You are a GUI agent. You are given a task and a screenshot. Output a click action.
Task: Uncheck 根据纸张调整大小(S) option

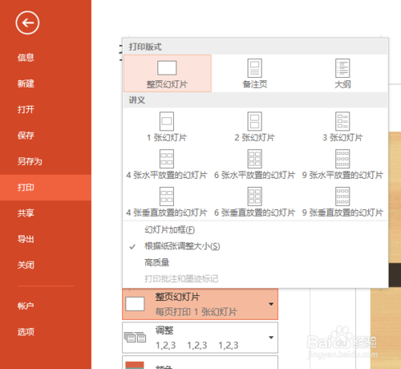tap(255, 246)
